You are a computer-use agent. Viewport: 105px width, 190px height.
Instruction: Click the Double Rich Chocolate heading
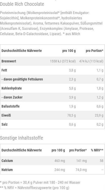22,4
